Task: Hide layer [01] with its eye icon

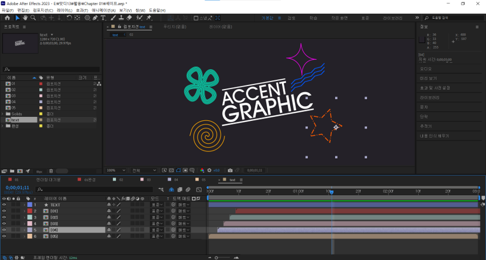Action: 4,211
